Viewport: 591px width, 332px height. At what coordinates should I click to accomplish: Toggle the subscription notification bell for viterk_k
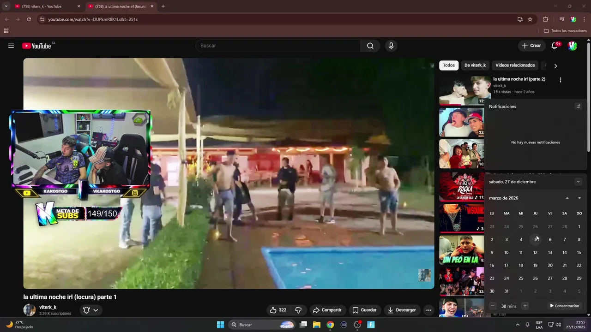click(x=90, y=310)
